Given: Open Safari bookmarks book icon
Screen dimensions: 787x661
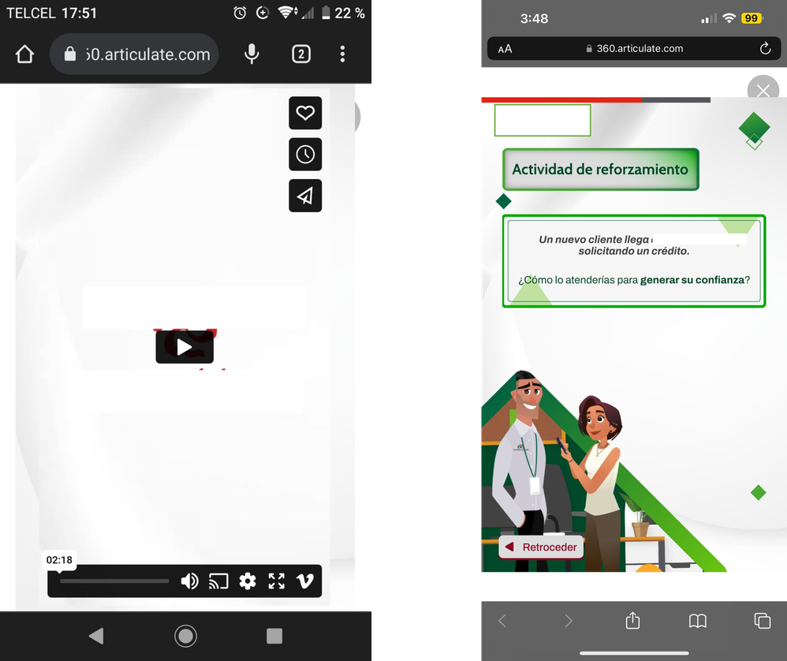Looking at the screenshot, I should click(x=698, y=621).
